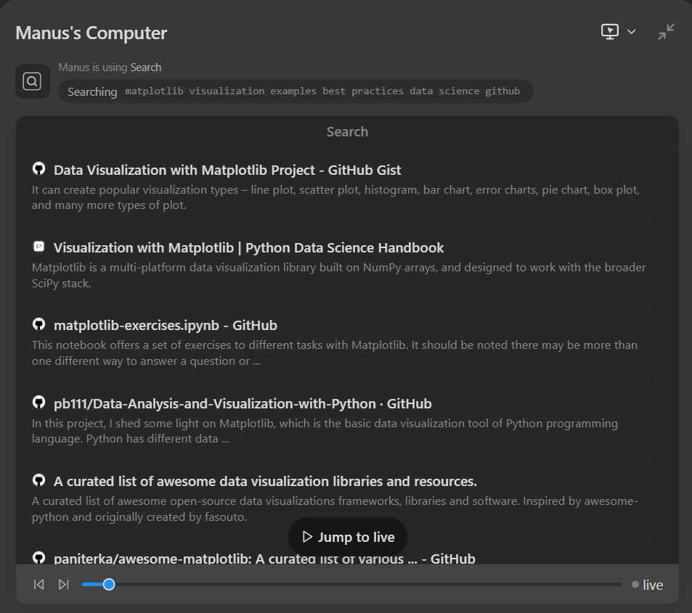Open curated list of awesome data visualization result
692x613 pixels.
tap(265, 481)
